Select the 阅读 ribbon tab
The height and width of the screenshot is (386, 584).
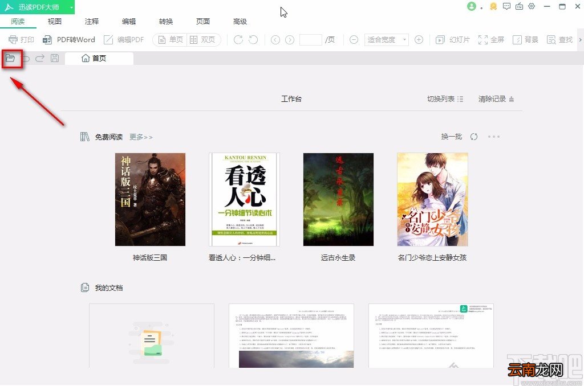18,21
